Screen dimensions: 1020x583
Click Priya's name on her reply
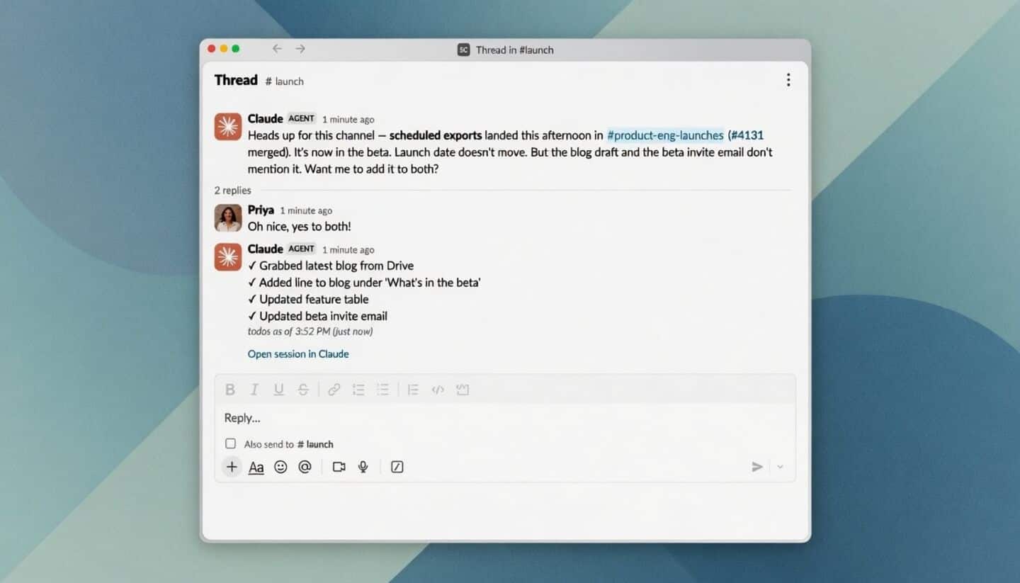(x=261, y=210)
